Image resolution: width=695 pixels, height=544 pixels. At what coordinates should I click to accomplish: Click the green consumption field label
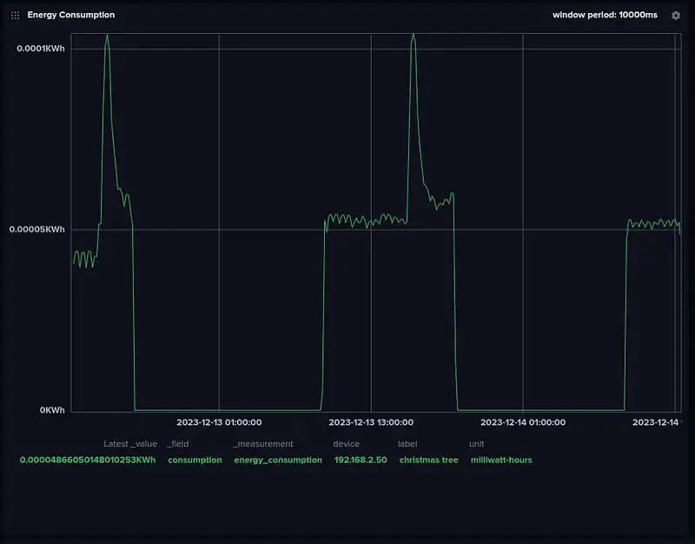(195, 460)
